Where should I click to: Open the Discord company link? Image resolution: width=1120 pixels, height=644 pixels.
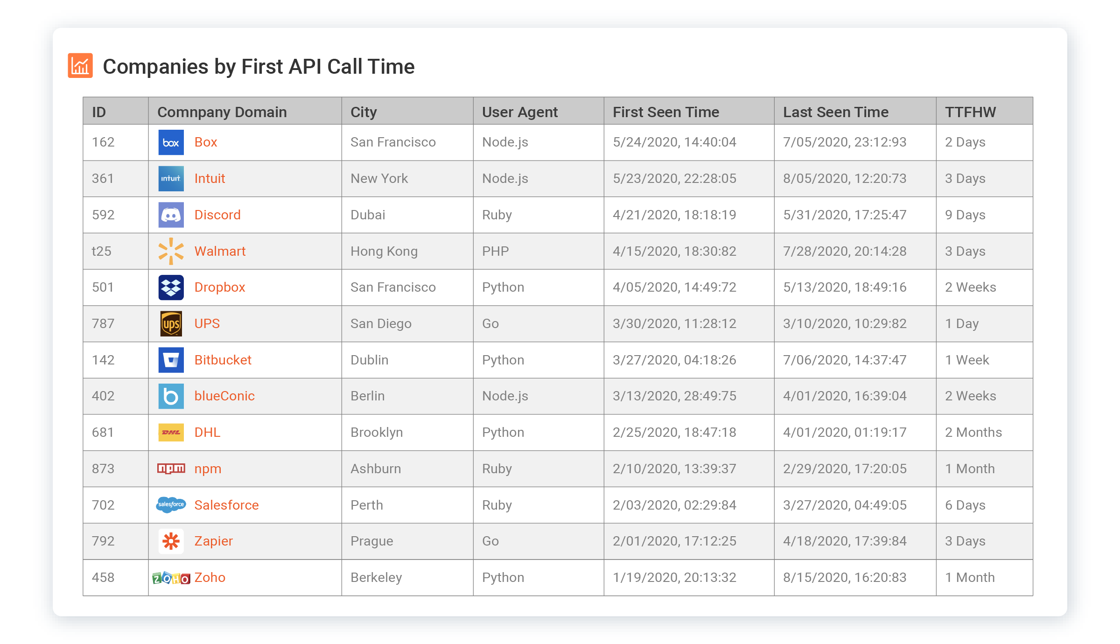217,215
